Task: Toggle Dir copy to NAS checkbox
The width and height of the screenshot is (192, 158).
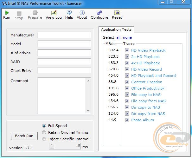Action: coord(127,107)
